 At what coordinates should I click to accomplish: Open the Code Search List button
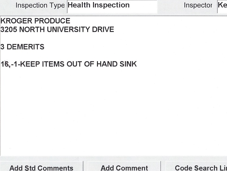point(196,168)
